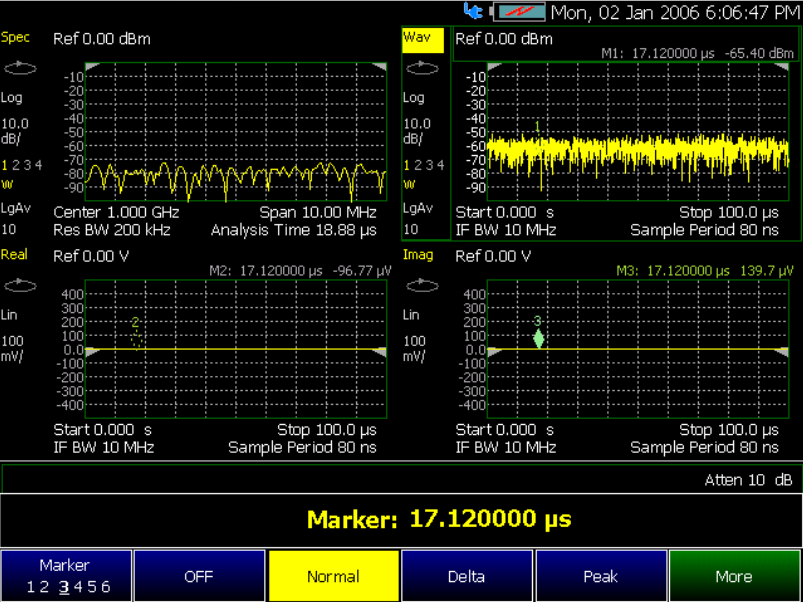Click the Marker 17.120000 µs entry field
Viewport: 803px width, 602px height.
pos(401,520)
